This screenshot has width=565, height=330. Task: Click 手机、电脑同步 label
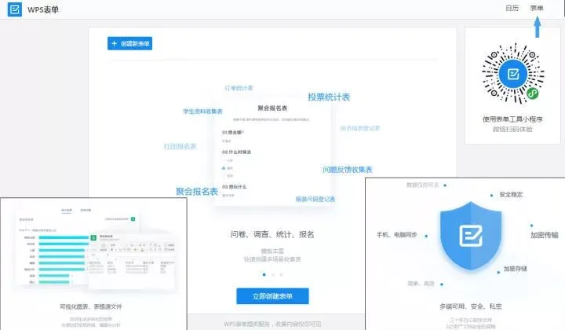pyautogui.click(x=397, y=235)
